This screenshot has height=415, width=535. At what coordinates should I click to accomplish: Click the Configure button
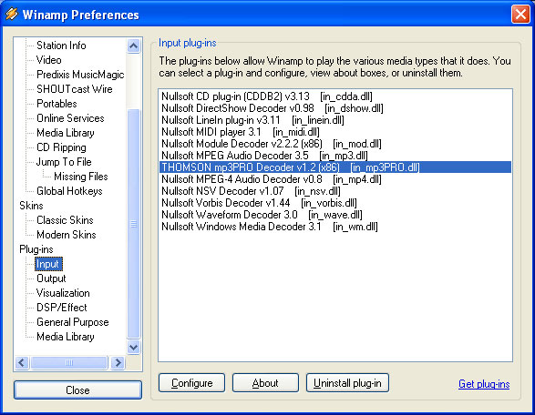pos(191,383)
